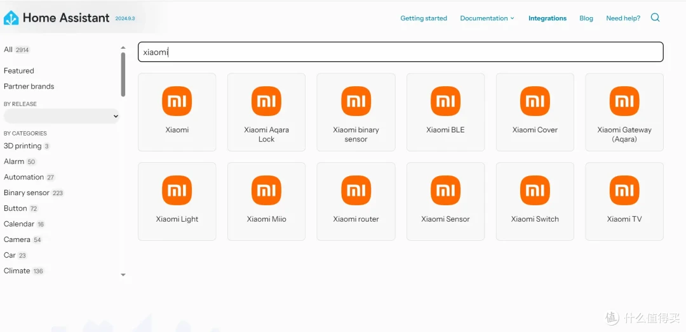Image resolution: width=686 pixels, height=332 pixels.
Task: Filter by Car category
Action: point(15,255)
